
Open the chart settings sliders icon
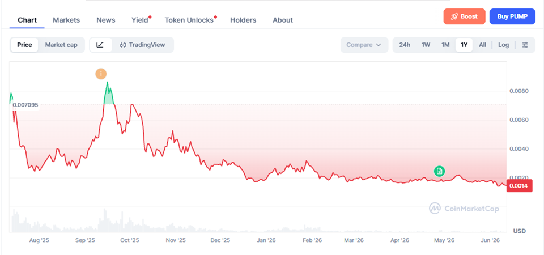pos(525,45)
